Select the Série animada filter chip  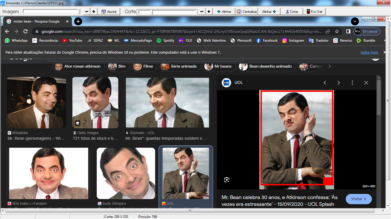(179, 66)
